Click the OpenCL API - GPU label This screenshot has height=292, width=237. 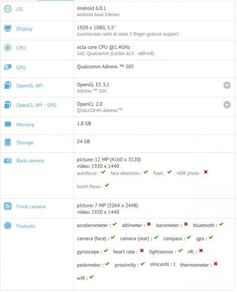tap(36, 105)
